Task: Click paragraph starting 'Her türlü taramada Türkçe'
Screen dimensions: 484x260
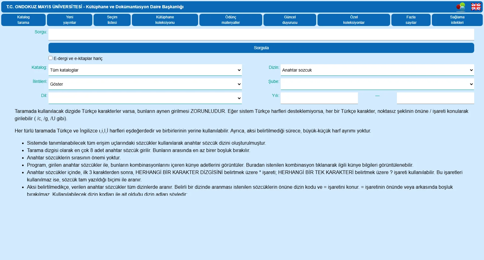Action: 193,131
